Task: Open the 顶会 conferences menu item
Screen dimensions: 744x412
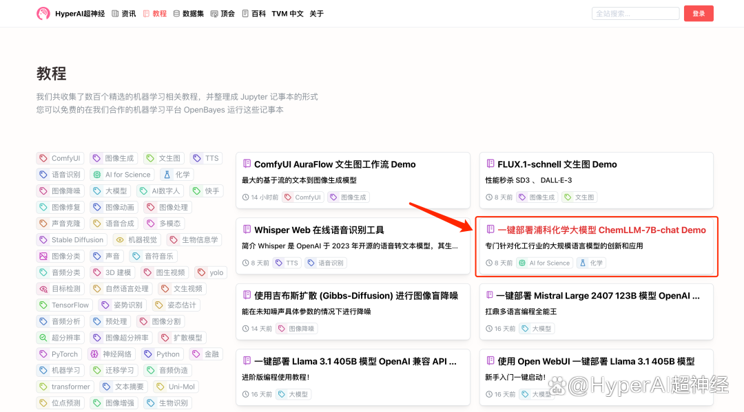Action: click(223, 14)
